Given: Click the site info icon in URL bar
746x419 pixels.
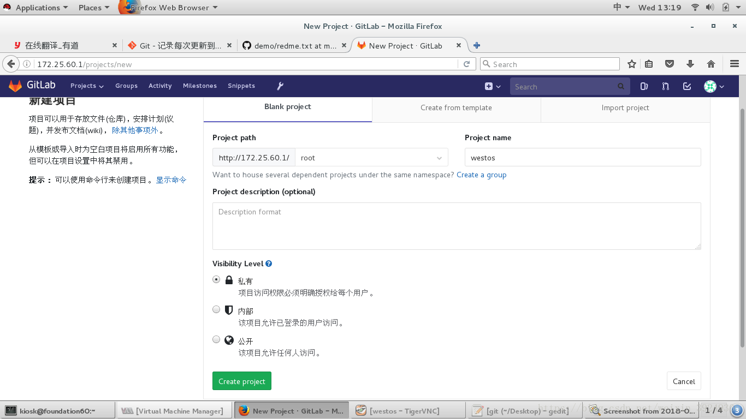Looking at the screenshot, I should click(27, 64).
